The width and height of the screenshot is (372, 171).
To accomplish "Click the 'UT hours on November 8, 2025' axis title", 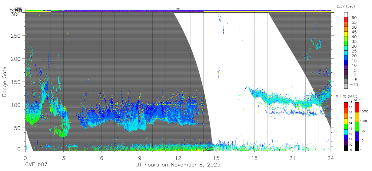I will click(178, 165).
